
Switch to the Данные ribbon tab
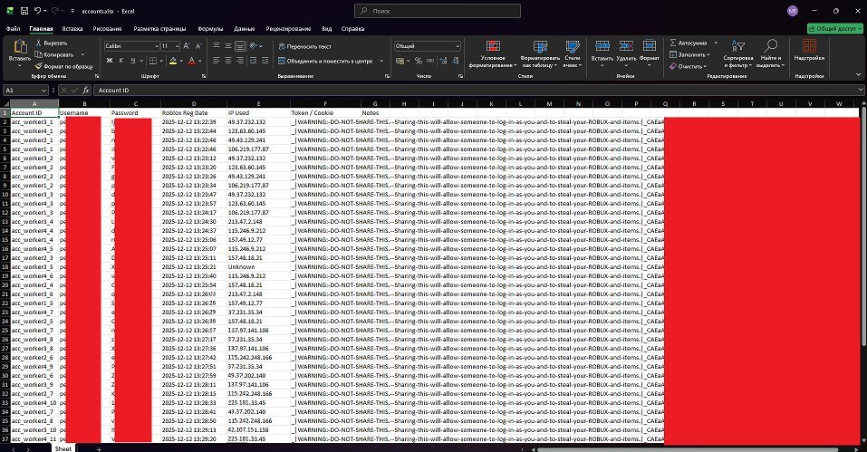click(244, 29)
